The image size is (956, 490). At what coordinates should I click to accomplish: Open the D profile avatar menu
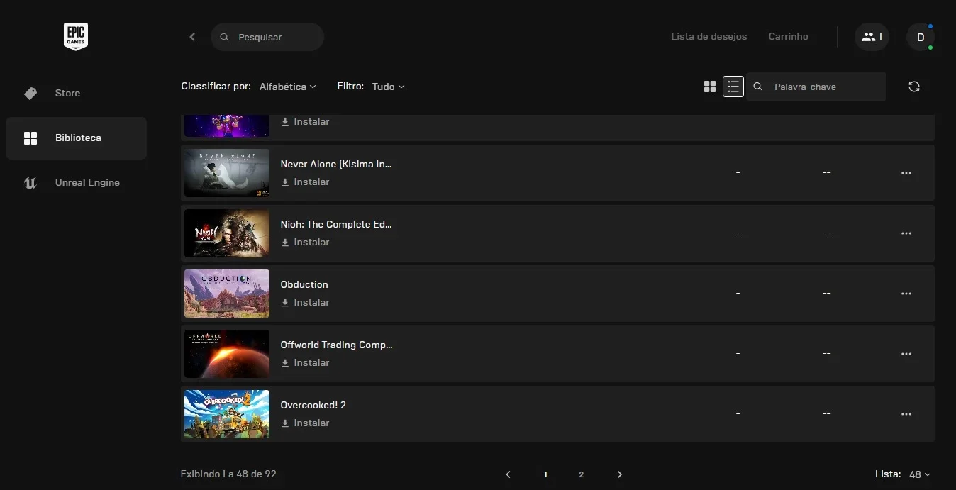[921, 37]
